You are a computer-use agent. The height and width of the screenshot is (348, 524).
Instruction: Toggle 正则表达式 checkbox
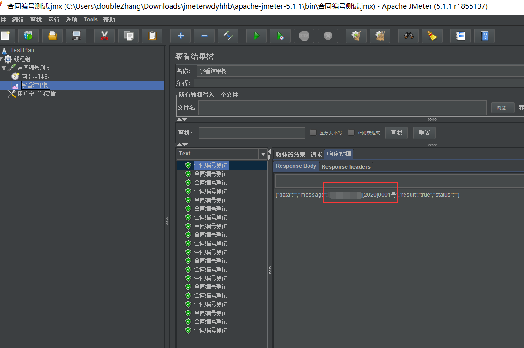351,133
